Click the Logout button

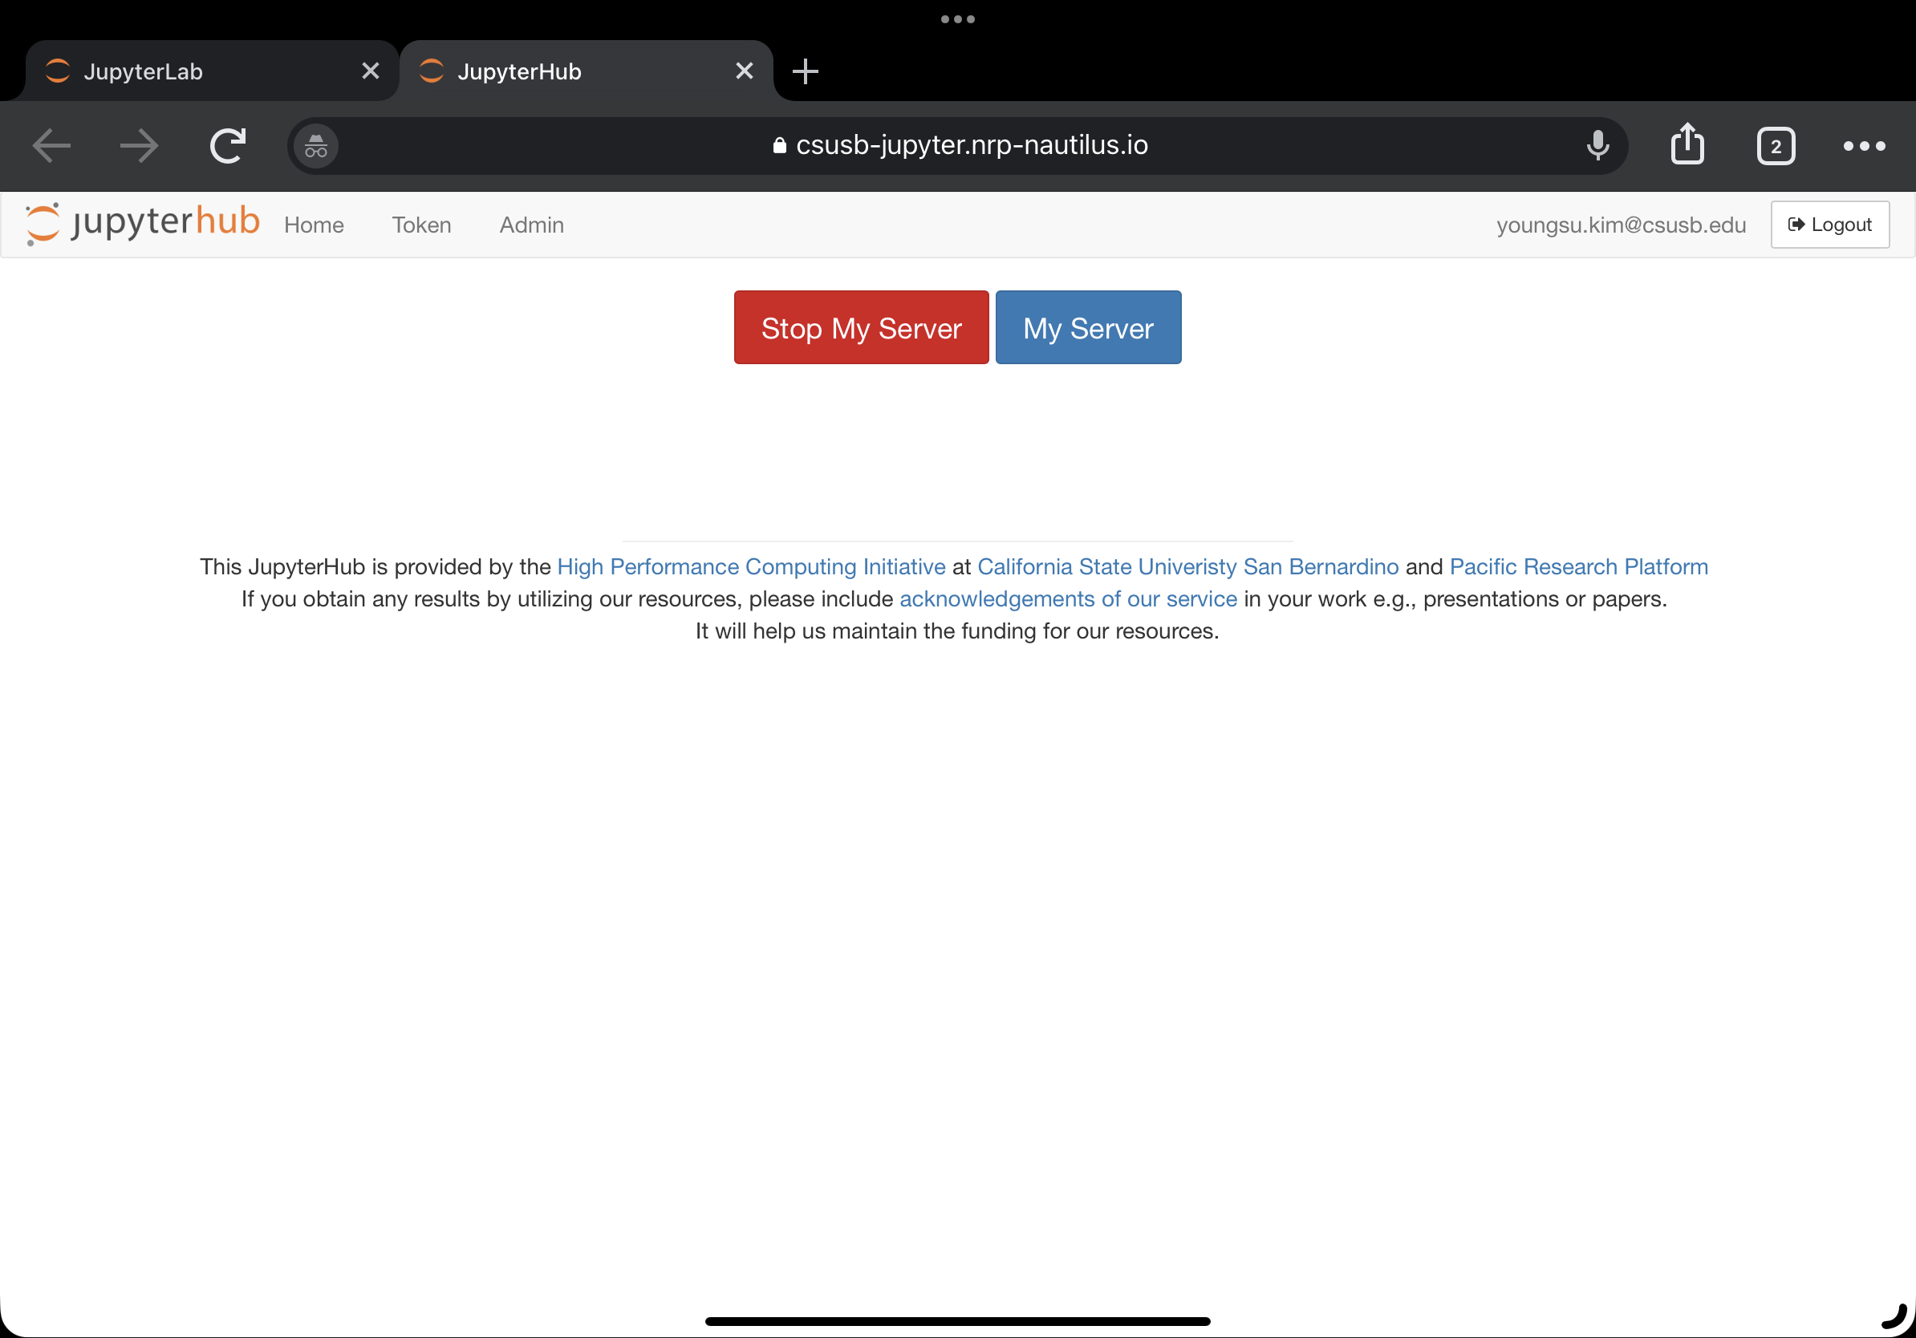[1830, 225]
